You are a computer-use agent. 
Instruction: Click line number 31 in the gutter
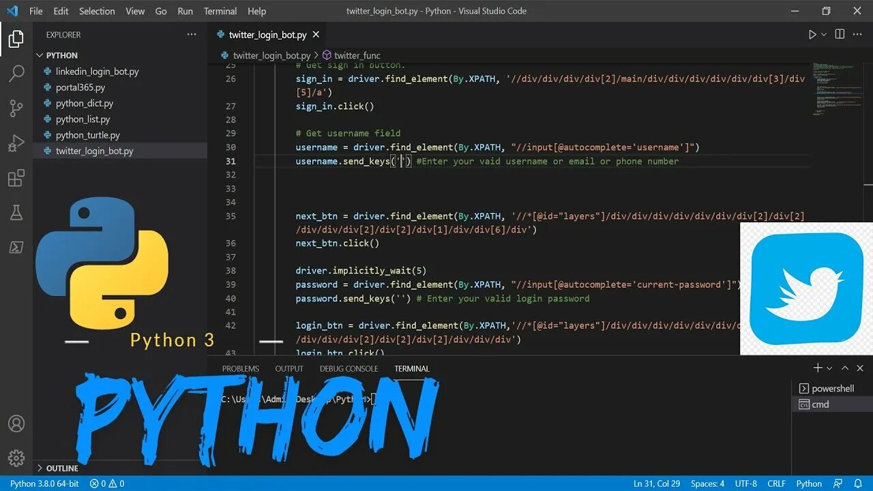point(230,162)
